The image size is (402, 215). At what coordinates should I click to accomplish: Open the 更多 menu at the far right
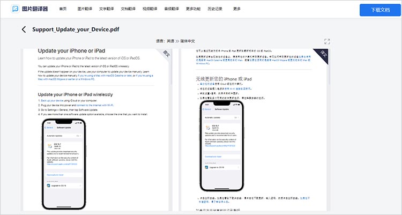click(x=236, y=9)
